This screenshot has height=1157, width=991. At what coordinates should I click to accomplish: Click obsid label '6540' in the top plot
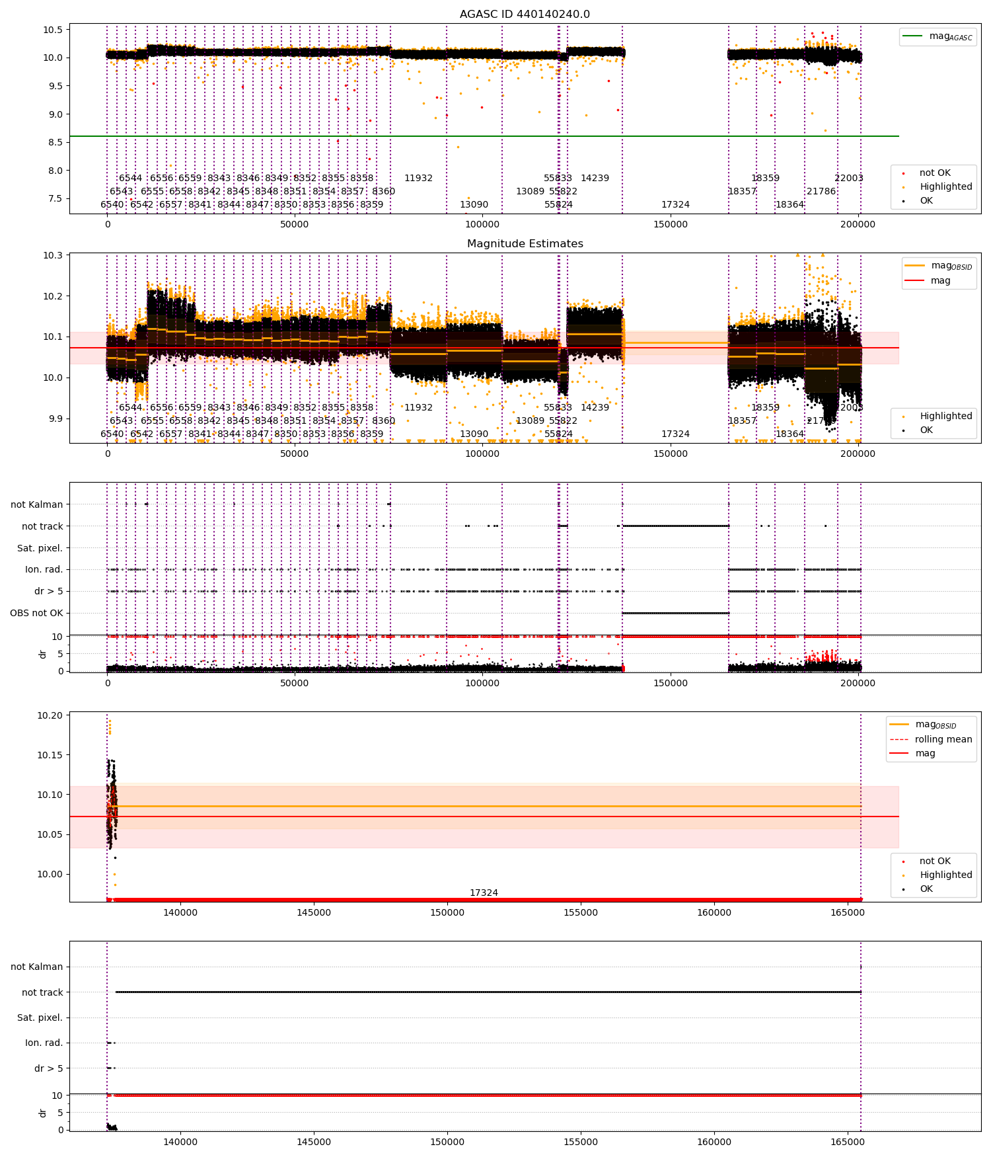click(x=112, y=204)
